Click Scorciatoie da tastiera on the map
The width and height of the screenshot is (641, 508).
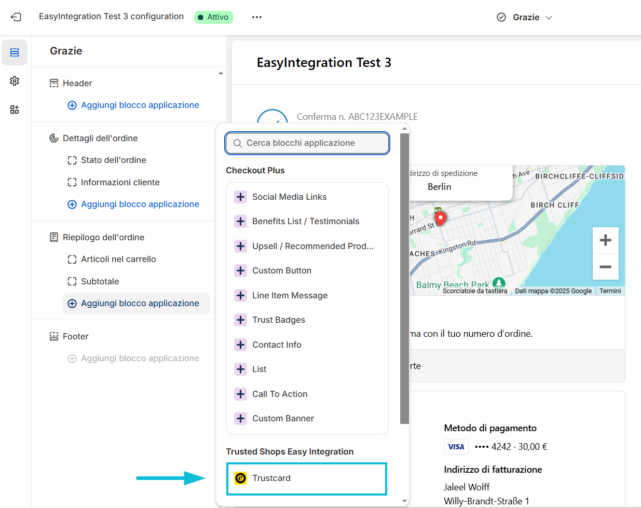tap(475, 291)
